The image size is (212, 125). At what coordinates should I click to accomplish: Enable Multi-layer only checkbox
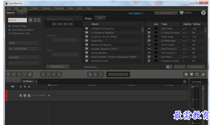[x=9, y=34]
